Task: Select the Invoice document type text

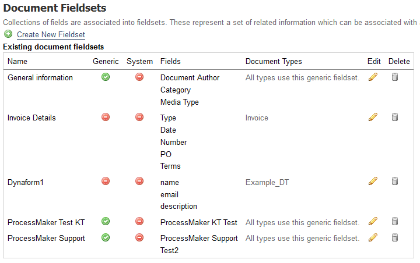Action: 257,118
